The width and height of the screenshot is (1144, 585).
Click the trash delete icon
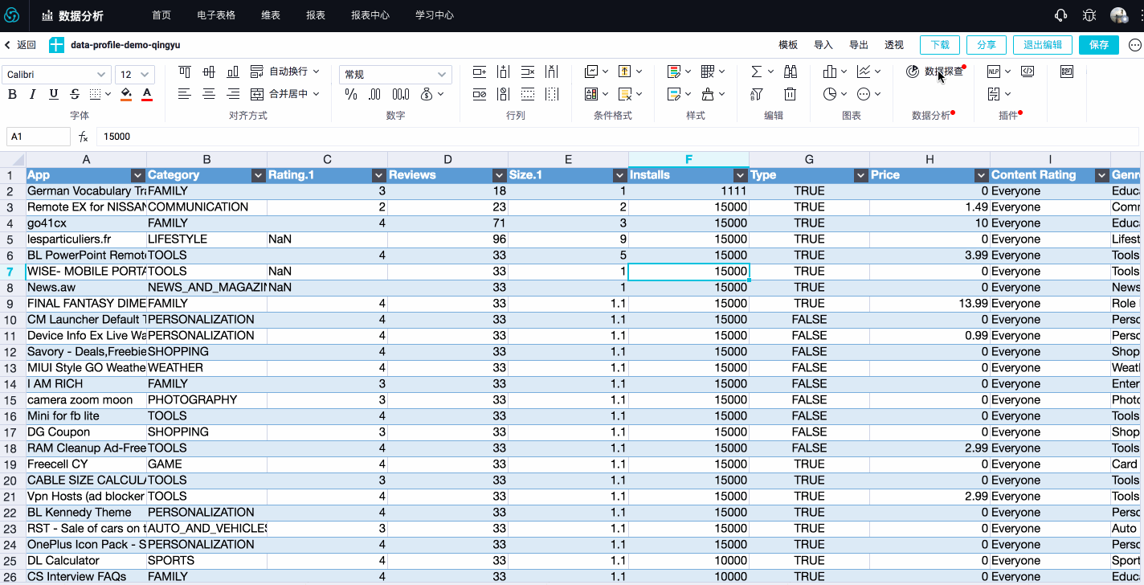coord(791,94)
